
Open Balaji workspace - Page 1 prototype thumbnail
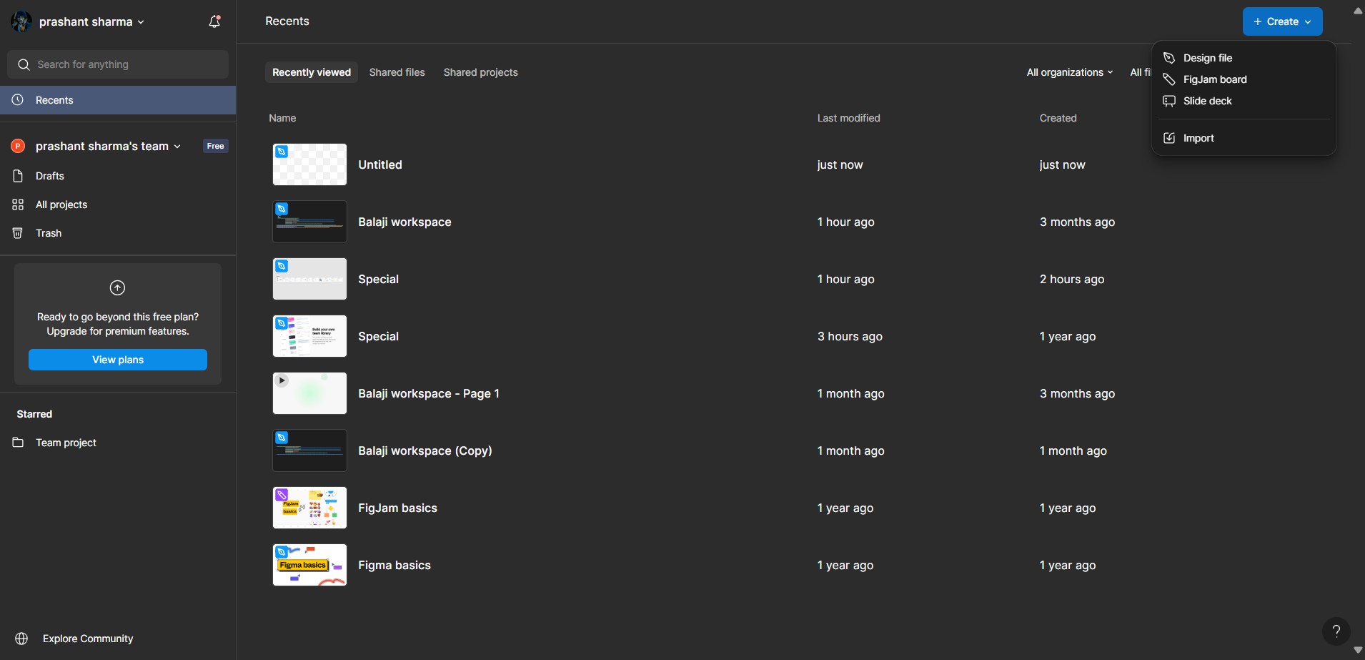pyautogui.click(x=309, y=393)
